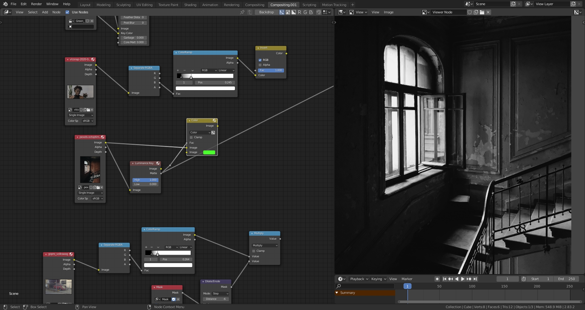Open the Add menu in node editor
The image size is (585, 310).
point(45,12)
